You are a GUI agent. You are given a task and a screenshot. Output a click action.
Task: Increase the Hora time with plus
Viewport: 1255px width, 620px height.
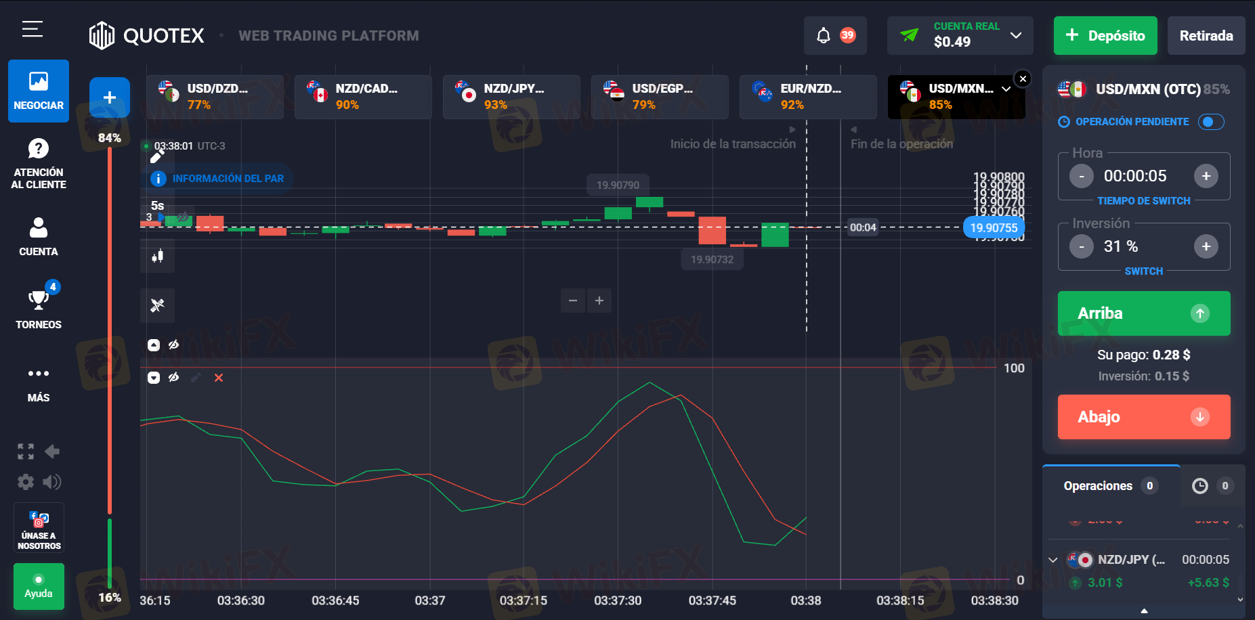1206,176
